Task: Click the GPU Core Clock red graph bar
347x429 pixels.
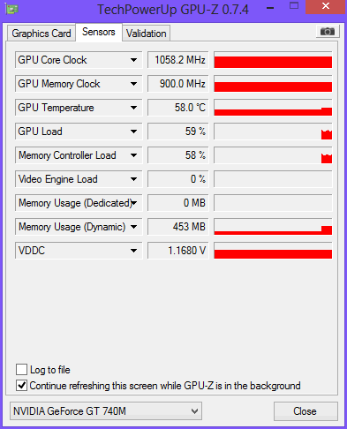Action: point(273,60)
